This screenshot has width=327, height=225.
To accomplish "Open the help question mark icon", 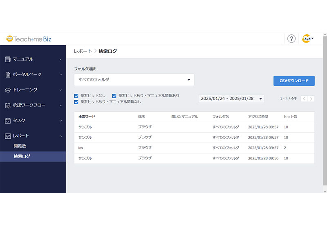I will point(291,39).
